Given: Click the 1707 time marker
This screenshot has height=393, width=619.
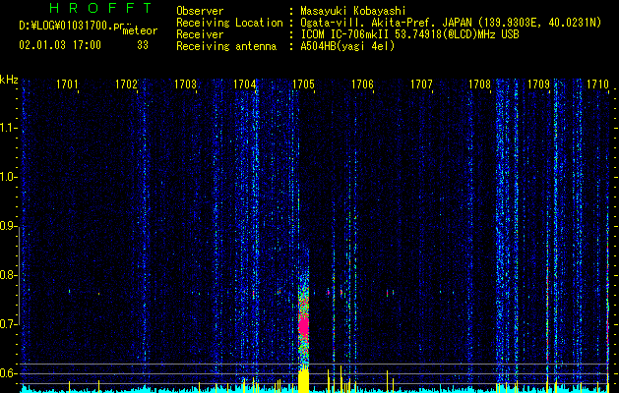Looking at the screenshot, I should click(x=421, y=84).
